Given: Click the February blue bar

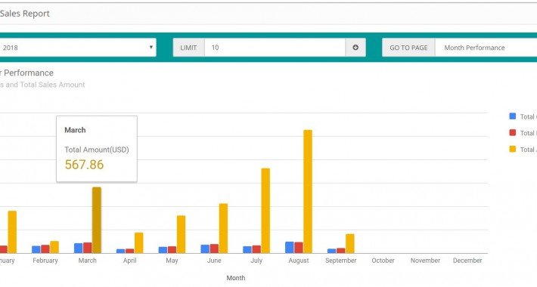Looking at the screenshot, I should (x=36, y=250).
